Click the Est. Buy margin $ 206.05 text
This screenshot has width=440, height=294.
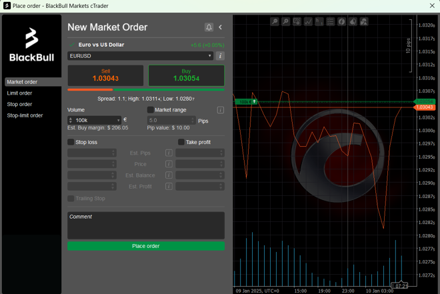click(x=97, y=128)
